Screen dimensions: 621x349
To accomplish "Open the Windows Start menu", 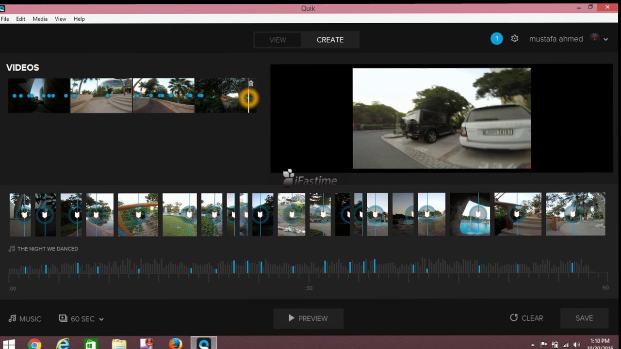I will 9,344.
